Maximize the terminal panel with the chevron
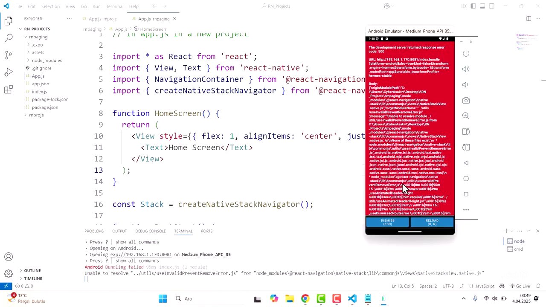 pos(528,231)
